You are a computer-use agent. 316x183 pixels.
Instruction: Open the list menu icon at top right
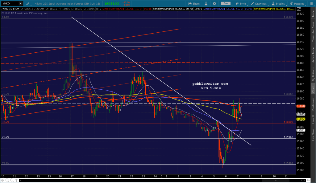(x=311, y=4)
